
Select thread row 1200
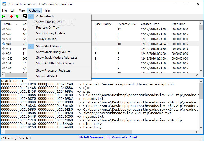pyautogui.click(x=100, y=68)
